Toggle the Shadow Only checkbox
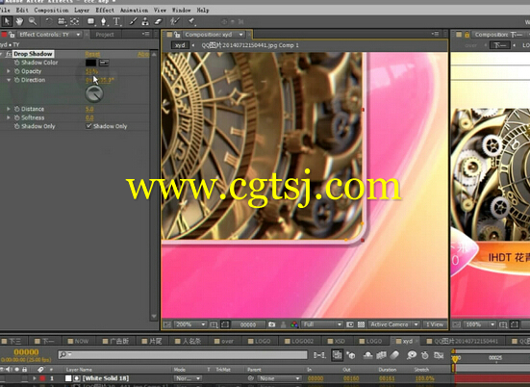 pyautogui.click(x=88, y=126)
